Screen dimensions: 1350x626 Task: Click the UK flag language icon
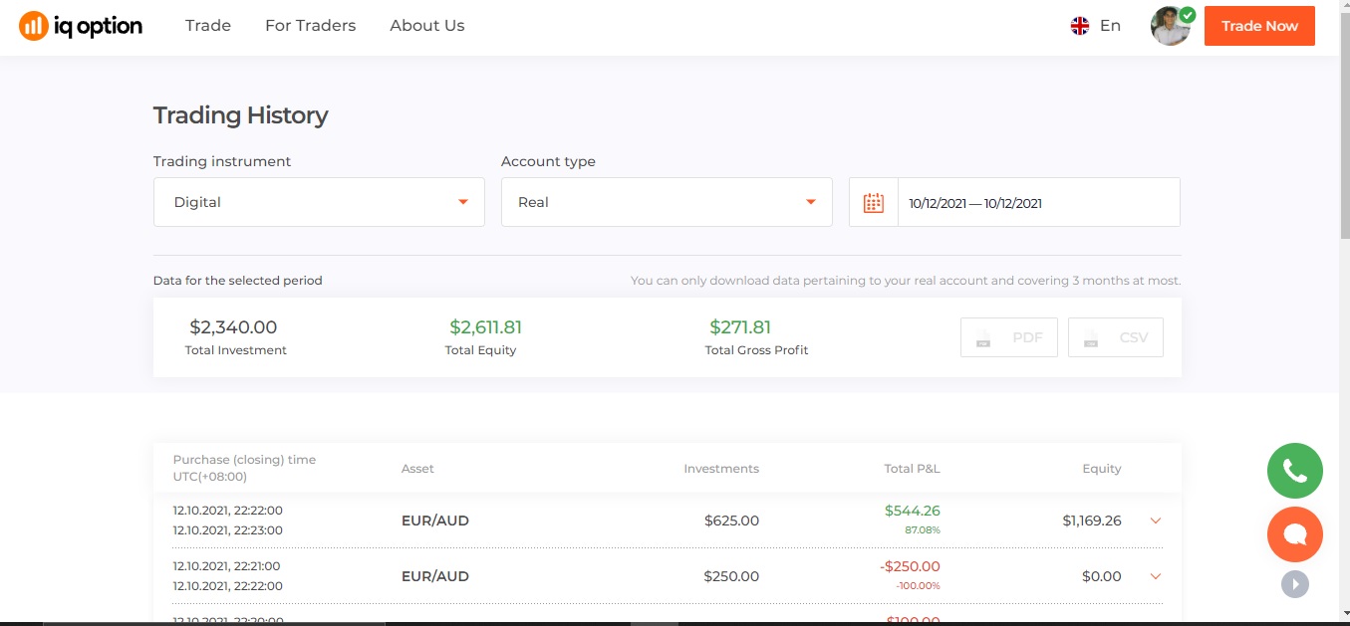tap(1080, 26)
